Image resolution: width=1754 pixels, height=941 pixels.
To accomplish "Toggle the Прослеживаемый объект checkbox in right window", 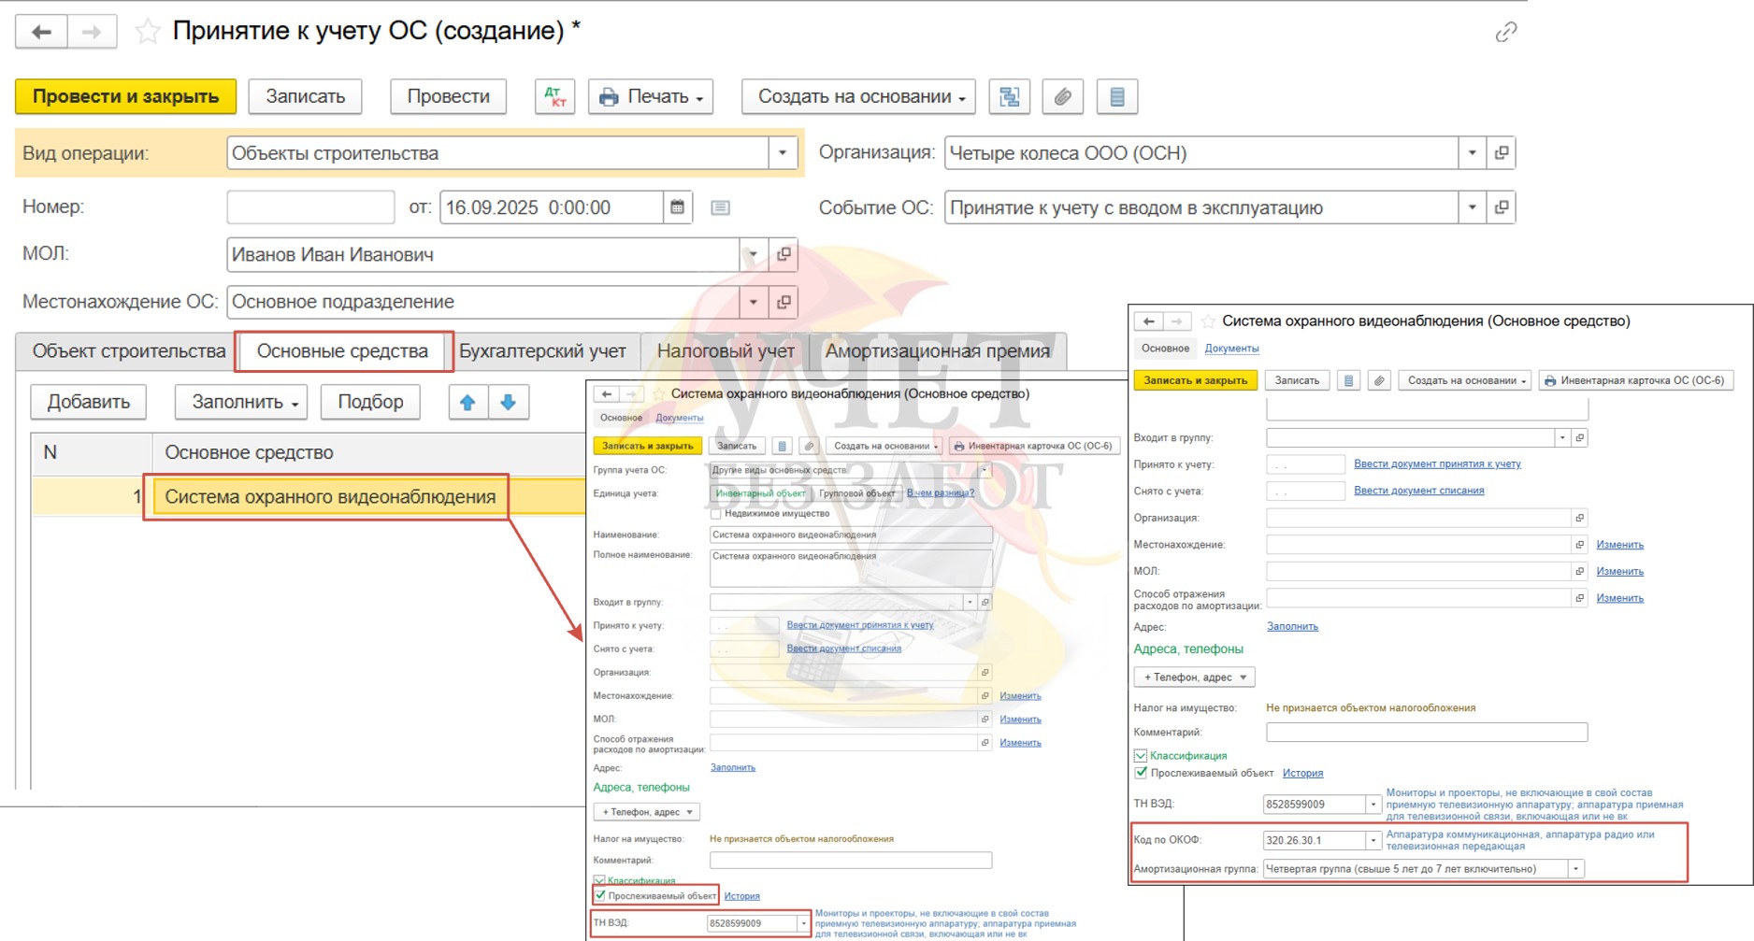I will coord(1141,773).
